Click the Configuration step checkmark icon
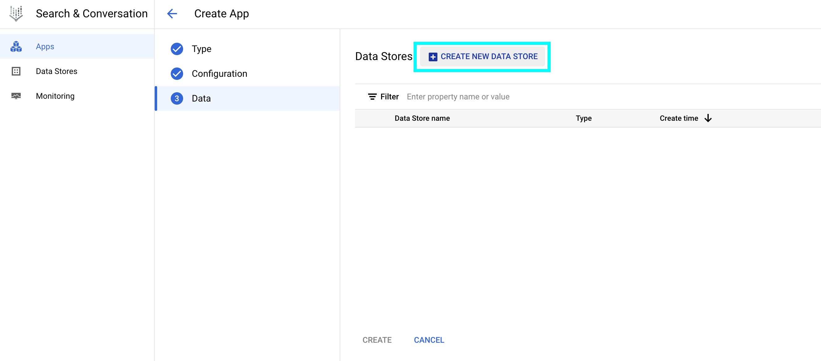821x361 pixels. 177,74
